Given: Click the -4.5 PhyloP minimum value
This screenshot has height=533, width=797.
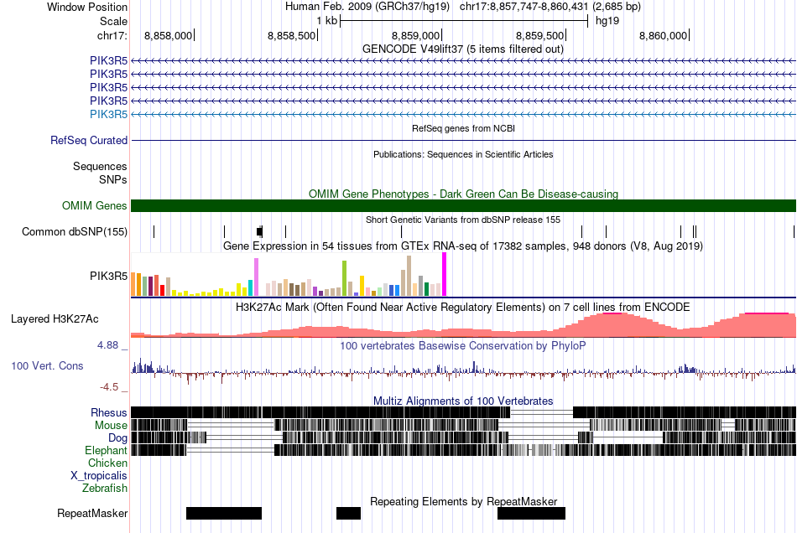Looking at the screenshot, I should coord(109,387).
